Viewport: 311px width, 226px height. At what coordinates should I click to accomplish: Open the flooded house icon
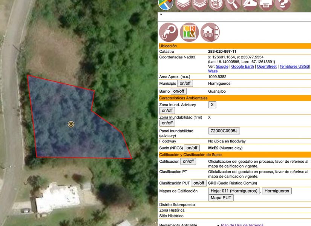[210, 32]
